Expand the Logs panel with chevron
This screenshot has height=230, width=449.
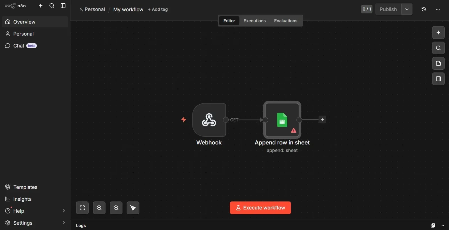(x=443, y=226)
